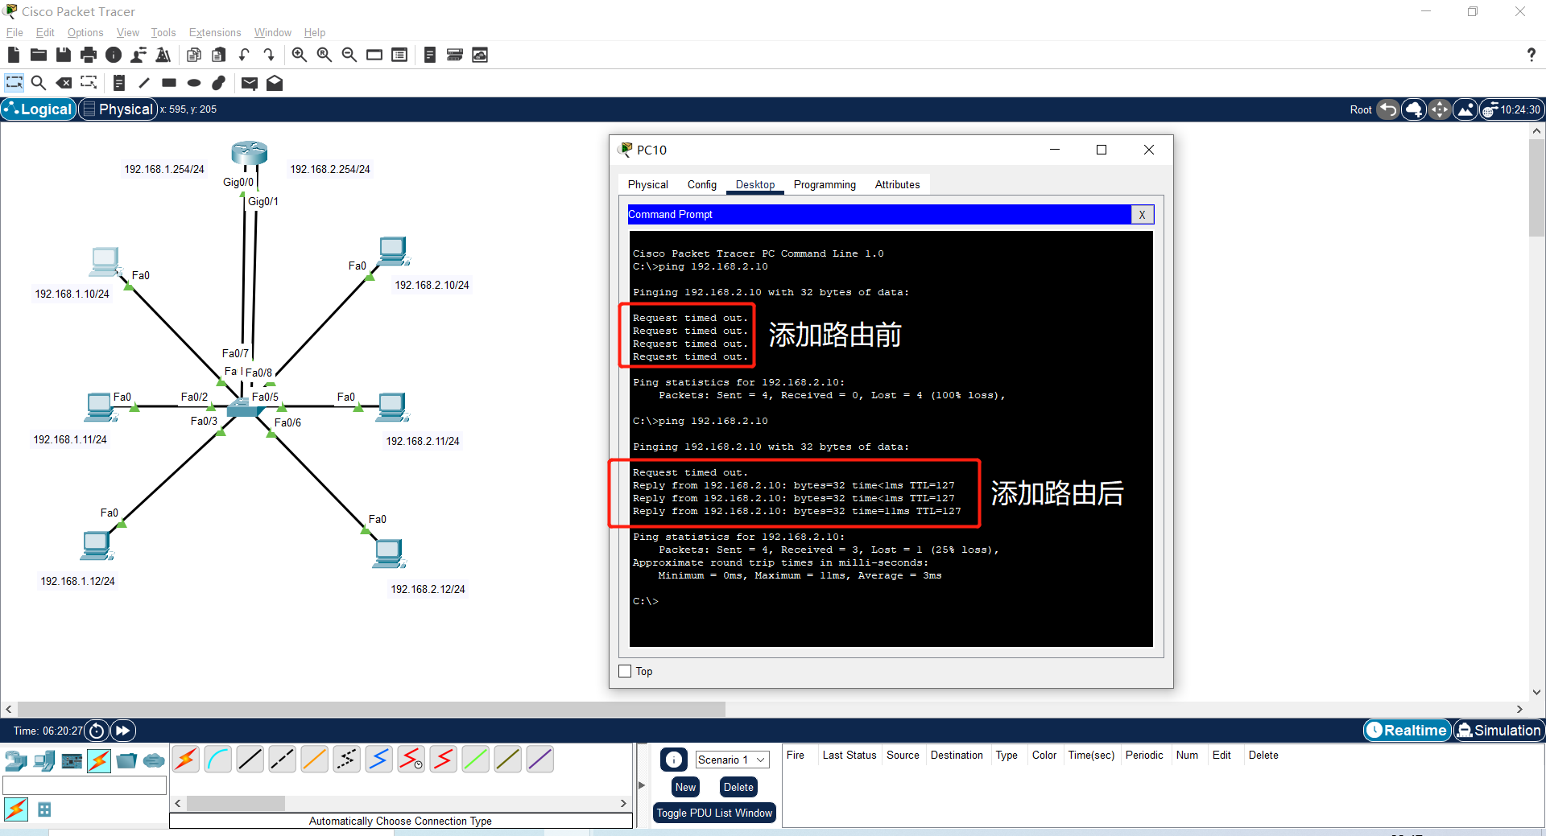1546x836 pixels.
Task: Click the New file toolbar icon
Action: click(13, 55)
